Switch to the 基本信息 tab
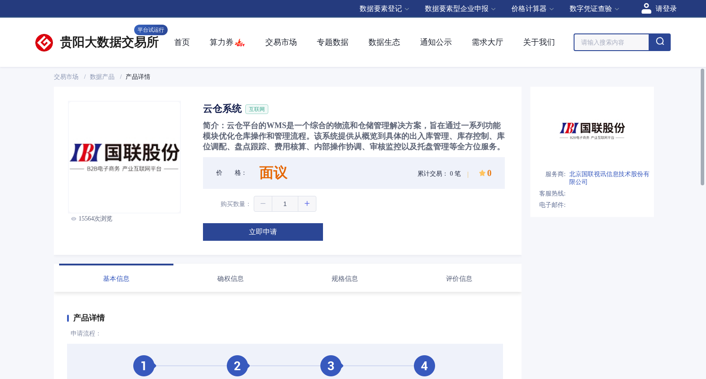Image resolution: width=706 pixels, height=379 pixels. point(116,279)
